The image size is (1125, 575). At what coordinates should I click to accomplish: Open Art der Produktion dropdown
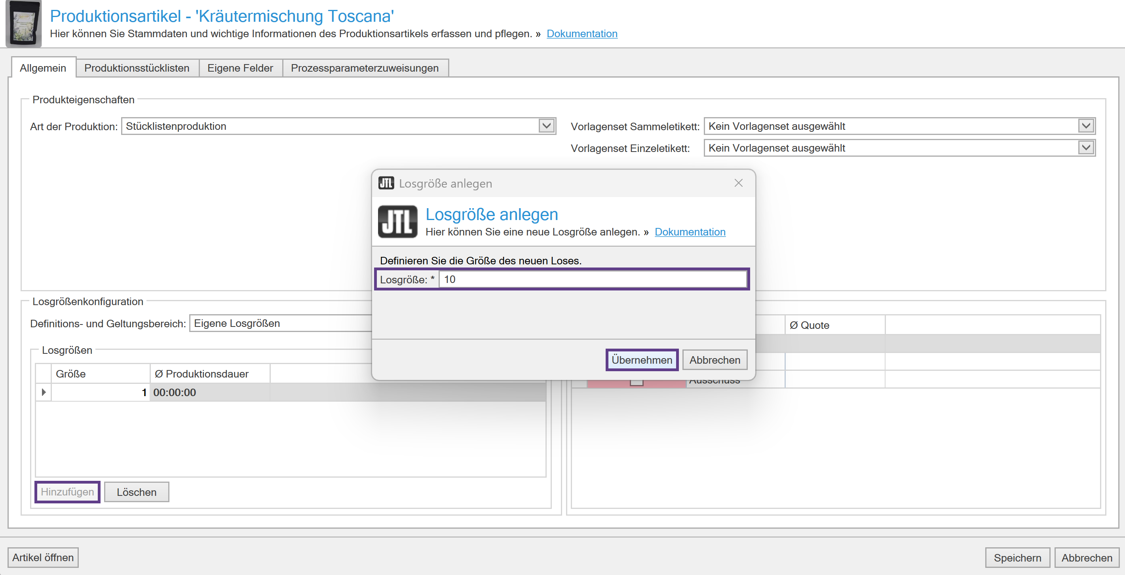click(x=546, y=126)
